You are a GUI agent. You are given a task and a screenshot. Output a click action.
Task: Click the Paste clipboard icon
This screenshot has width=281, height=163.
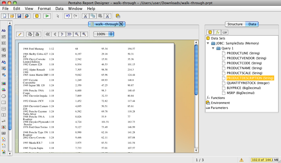click(100, 16)
